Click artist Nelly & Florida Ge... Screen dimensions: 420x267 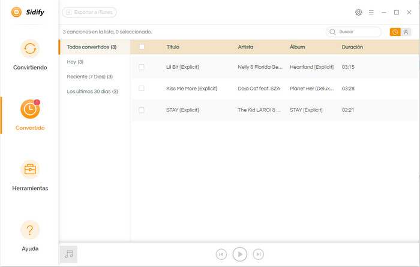(x=260, y=67)
